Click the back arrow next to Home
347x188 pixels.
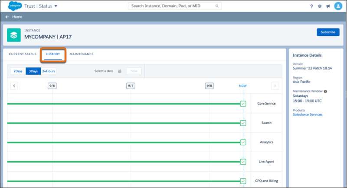[x=7, y=17]
